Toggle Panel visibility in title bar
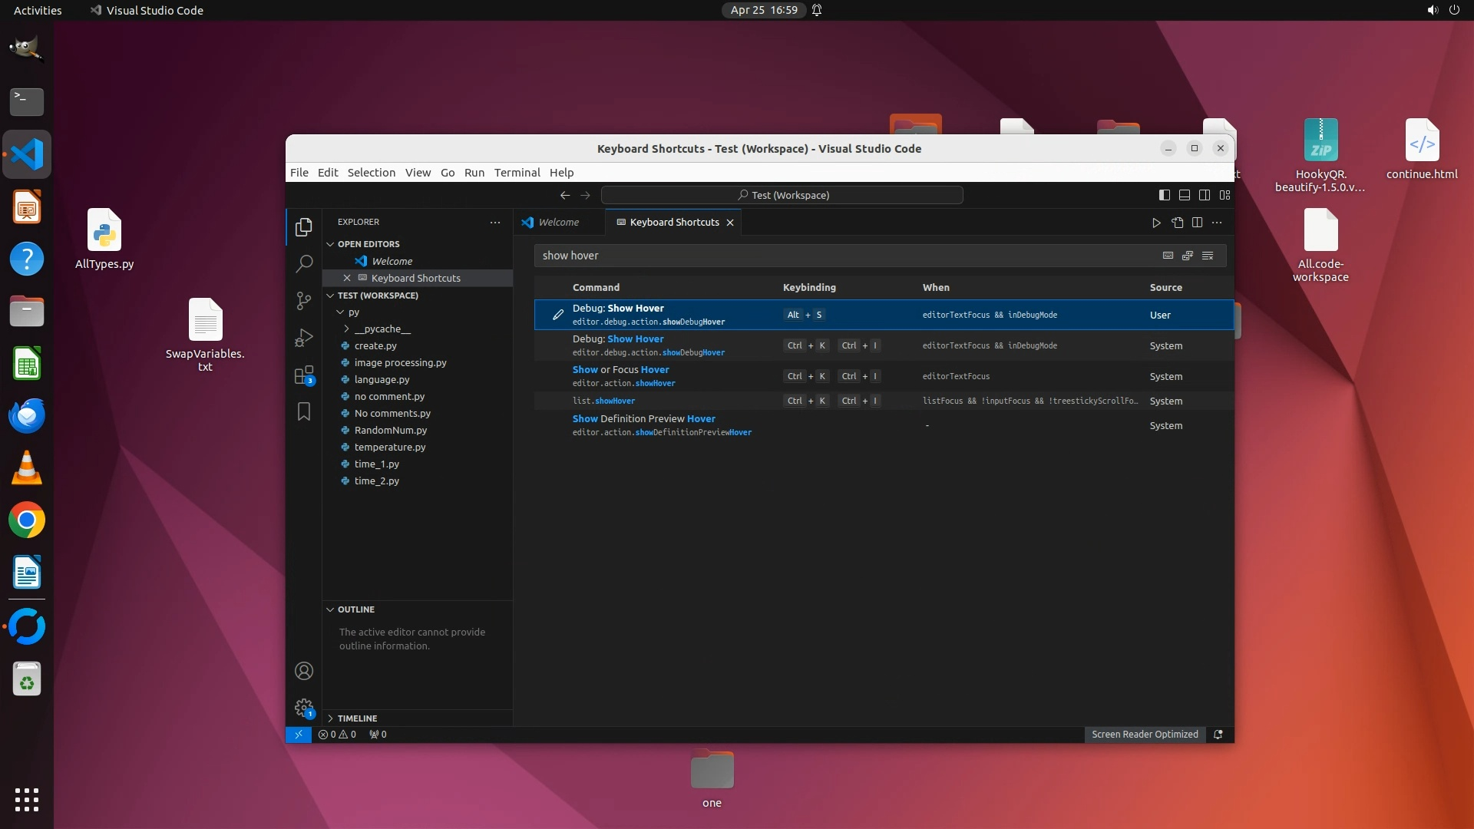Viewport: 1474px width, 829px height. point(1185,195)
